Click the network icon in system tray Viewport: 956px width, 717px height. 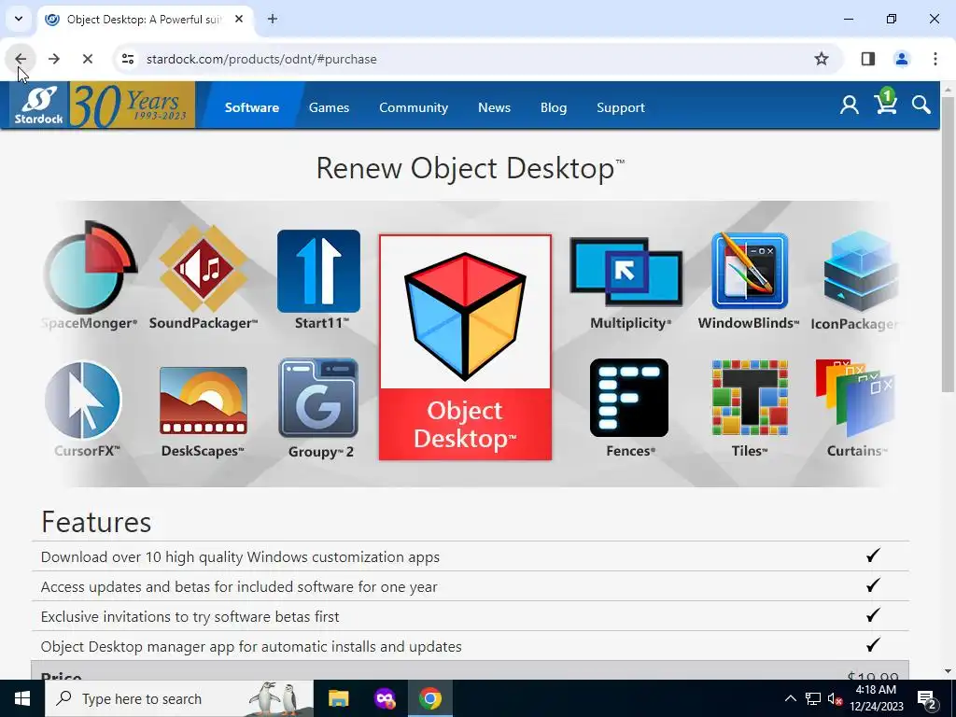tap(813, 698)
